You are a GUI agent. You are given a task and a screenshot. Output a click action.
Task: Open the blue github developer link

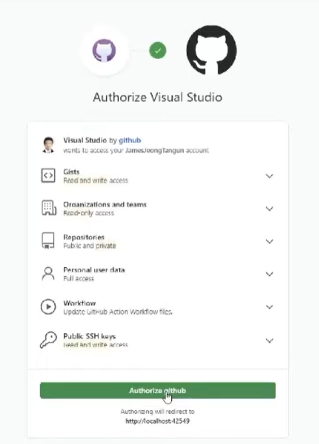pos(130,140)
